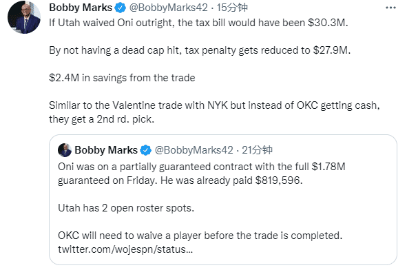
Task: Click the @BobbyMarks42 handle in quoted tweet
Action: 194,150
